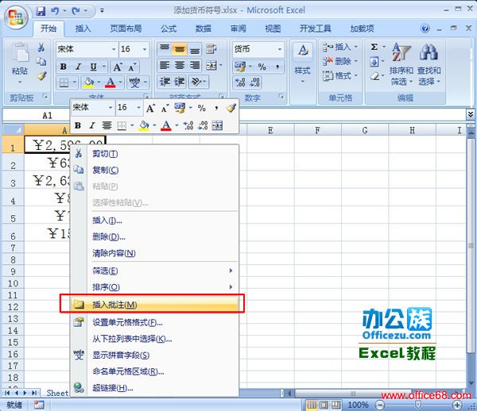Viewport: 477px width, 411px height.
Task: Toggle center text alignment in ribbon
Action: click(180, 65)
